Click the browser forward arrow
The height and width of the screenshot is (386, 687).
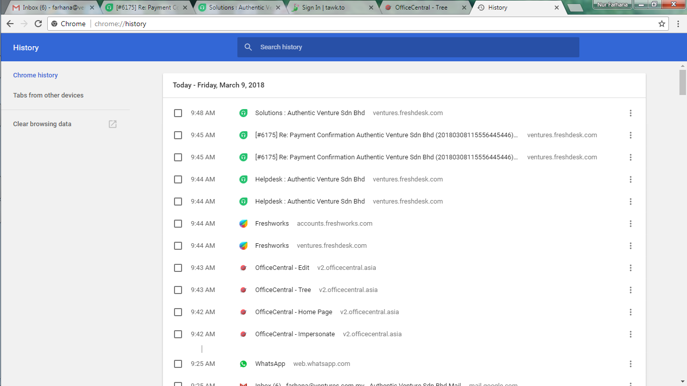[x=24, y=24]
